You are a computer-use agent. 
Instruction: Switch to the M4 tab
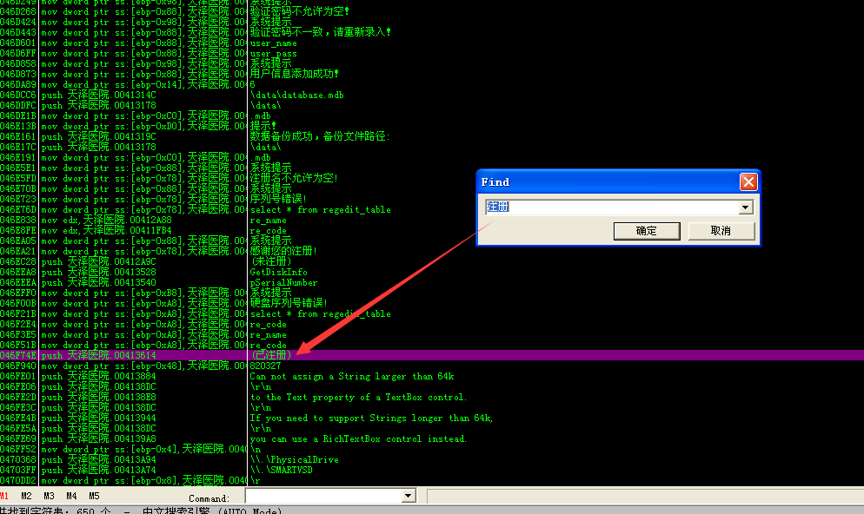pos(72,497)
